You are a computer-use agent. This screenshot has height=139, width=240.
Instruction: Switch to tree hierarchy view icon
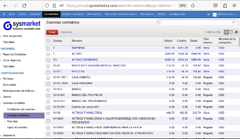coord(236,32)
